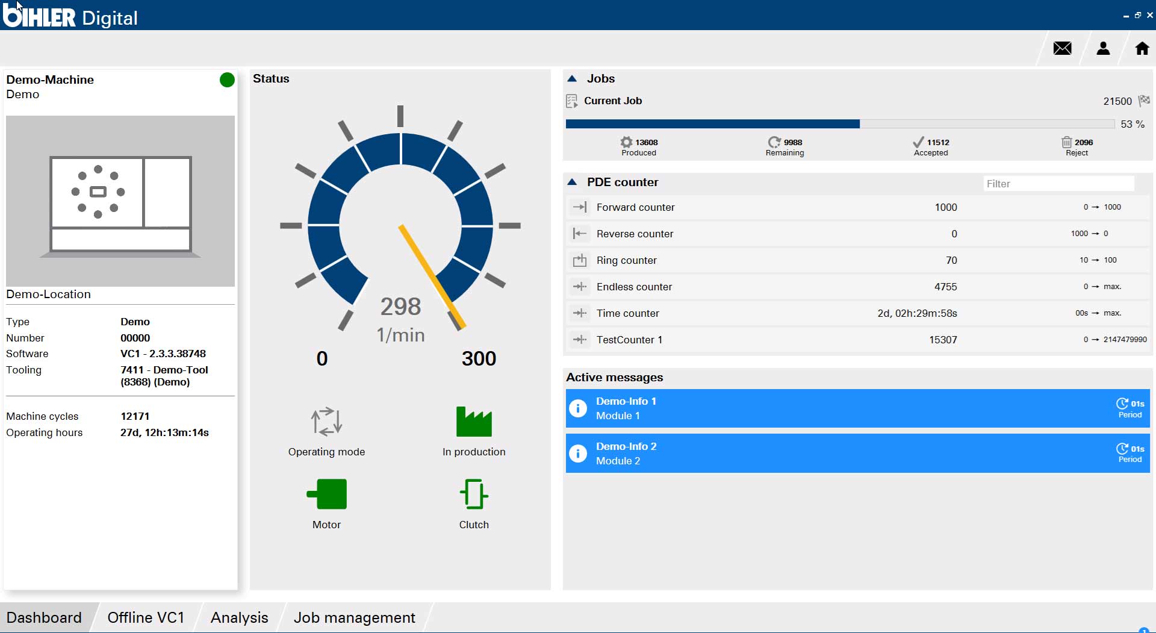Click the Current Job progress bar
Image resolution: width=1156 pixels, height=633 pixels.
click(x=839, y=124)
